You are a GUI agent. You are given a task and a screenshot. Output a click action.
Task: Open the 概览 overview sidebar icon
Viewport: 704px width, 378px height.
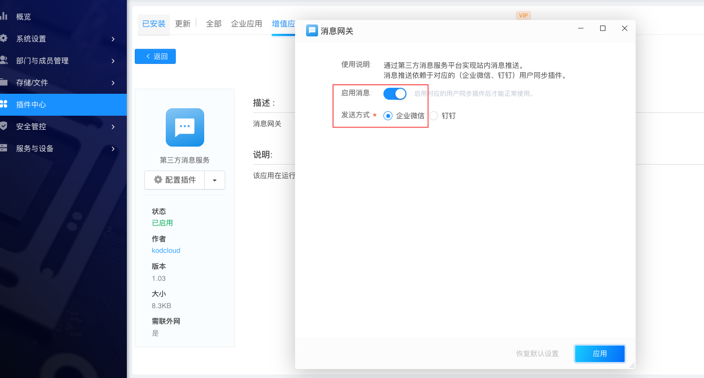(7, 15)
